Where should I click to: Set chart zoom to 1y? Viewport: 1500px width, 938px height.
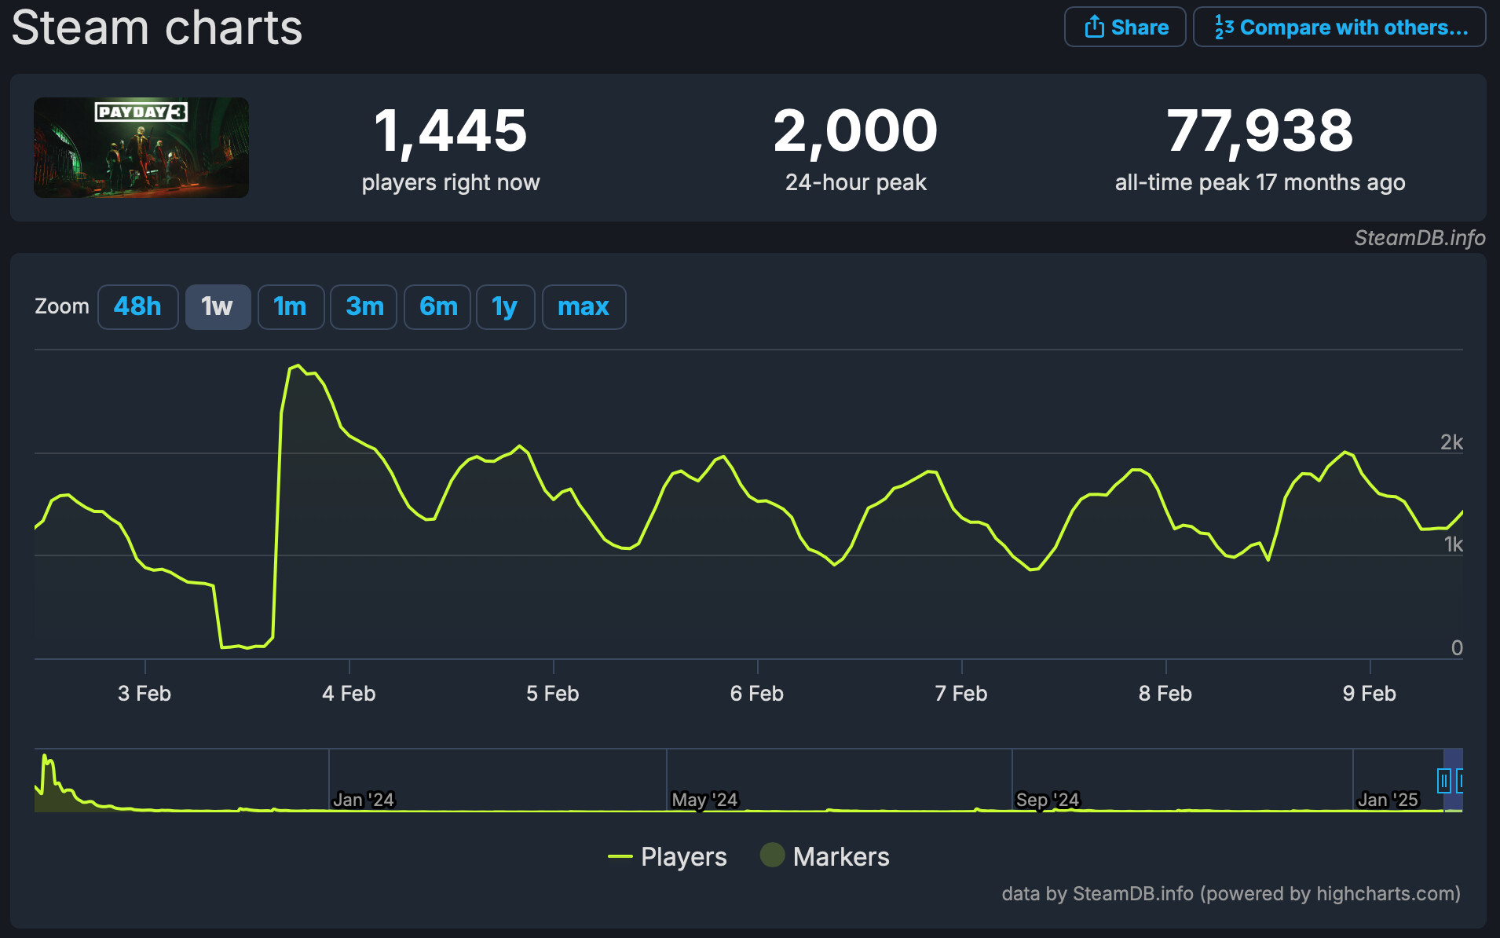504,306
